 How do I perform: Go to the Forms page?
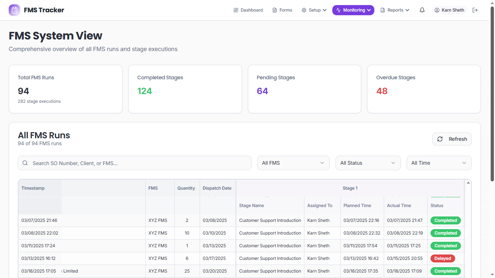point(282,10)
